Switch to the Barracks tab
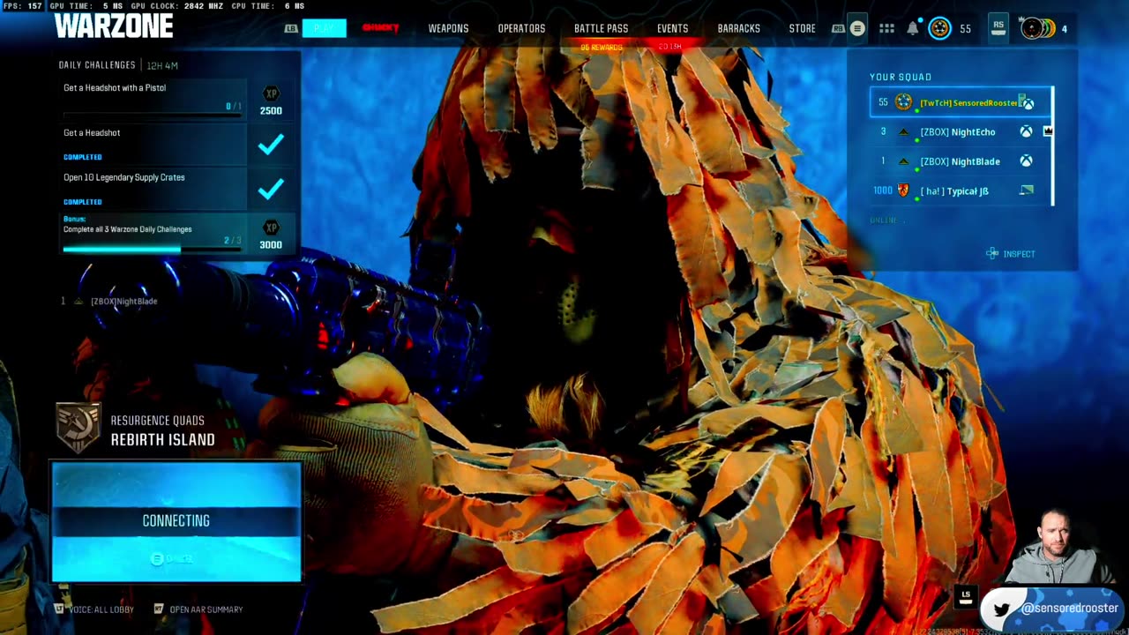This screenshot has height=635, width=1129. pyautogui.click(x=738, y=28)
